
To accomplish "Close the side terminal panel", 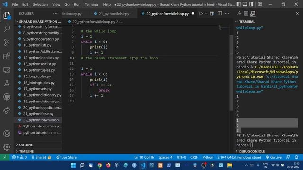I will click(297, 14).
